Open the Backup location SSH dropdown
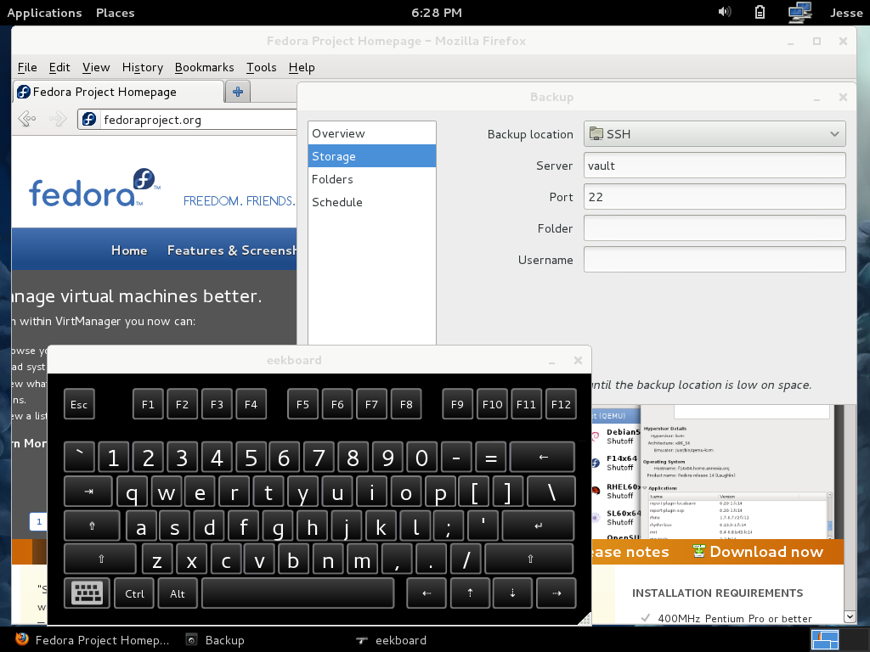 point(715,133)
